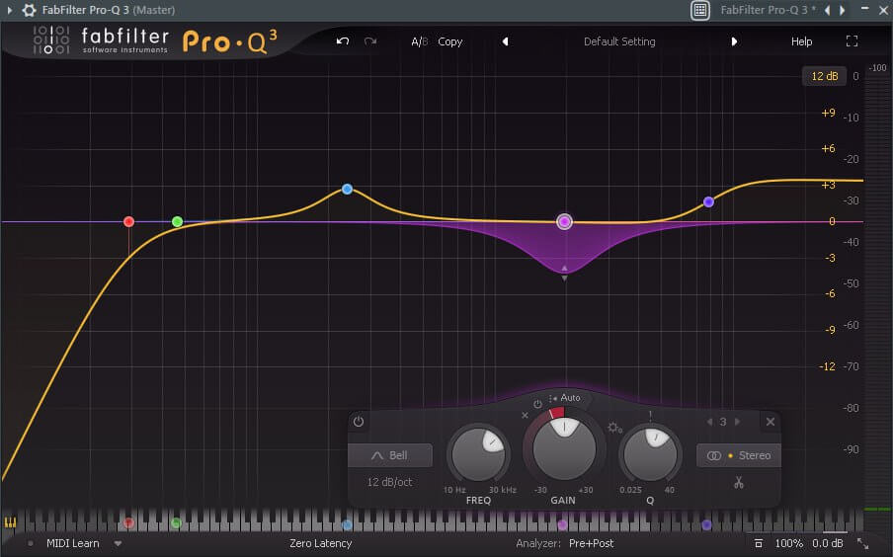
Task: Toggle the piano keyboard display icon
Action: (10, 522)
